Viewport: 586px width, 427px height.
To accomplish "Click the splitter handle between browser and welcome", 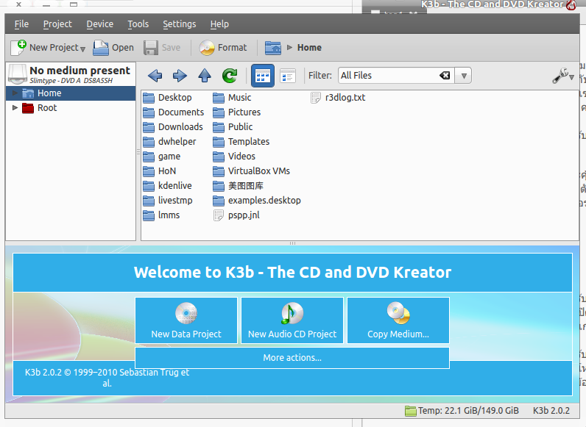I will 292,243.
